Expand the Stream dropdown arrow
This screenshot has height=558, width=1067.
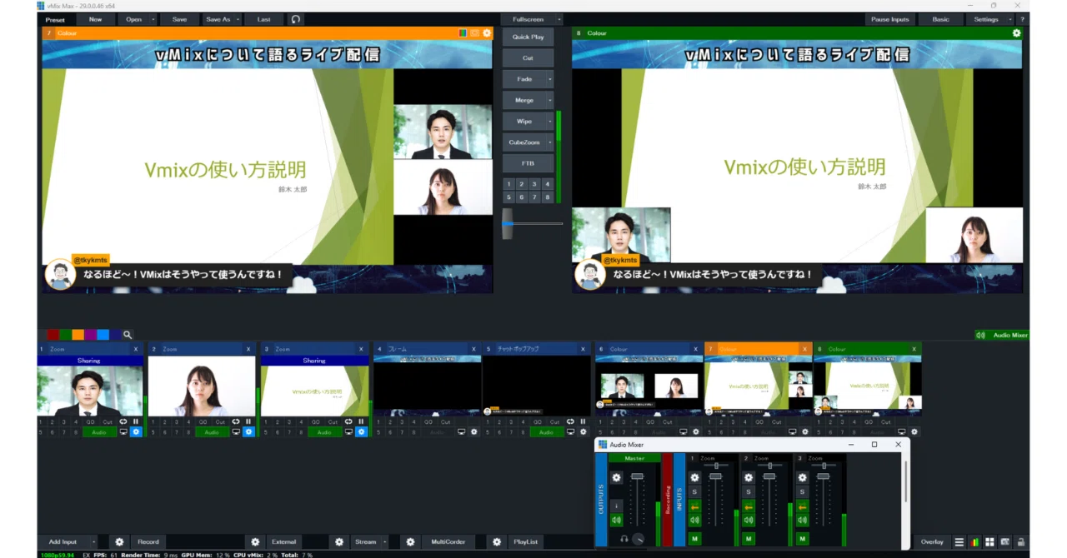click(x=384, y=542)
